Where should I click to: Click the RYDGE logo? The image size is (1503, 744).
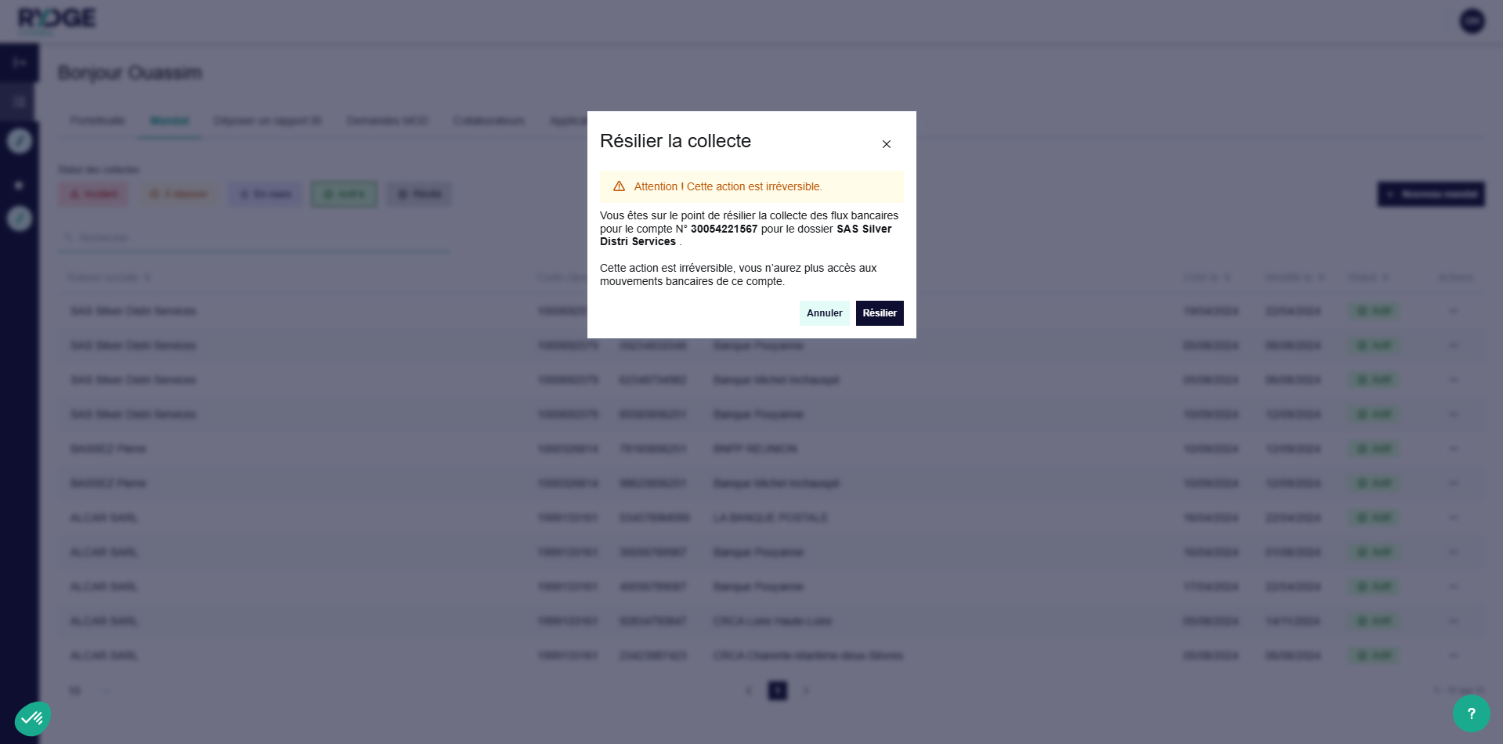56,20
